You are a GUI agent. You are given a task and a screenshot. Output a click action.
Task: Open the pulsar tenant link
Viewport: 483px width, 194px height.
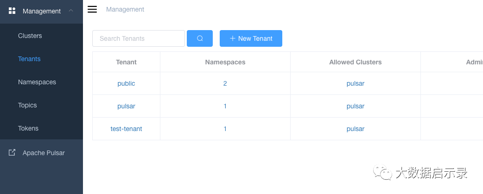coord(126,106)
